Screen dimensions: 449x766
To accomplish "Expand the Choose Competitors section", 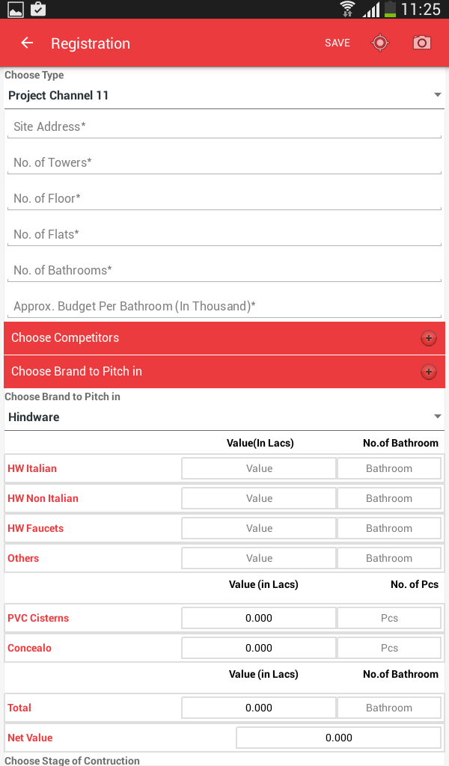I will (x=210, y=338).
